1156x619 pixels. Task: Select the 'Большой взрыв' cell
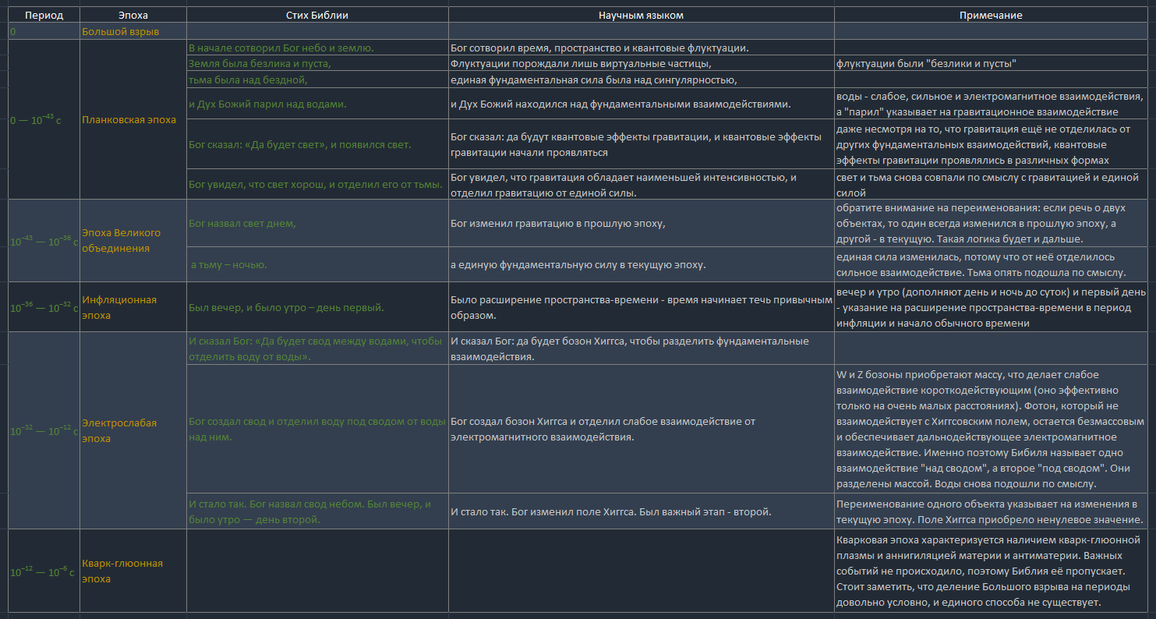[133, 31]
